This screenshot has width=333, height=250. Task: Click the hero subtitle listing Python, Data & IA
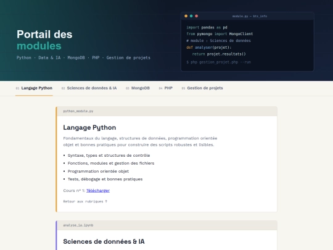tap(83, 57)
